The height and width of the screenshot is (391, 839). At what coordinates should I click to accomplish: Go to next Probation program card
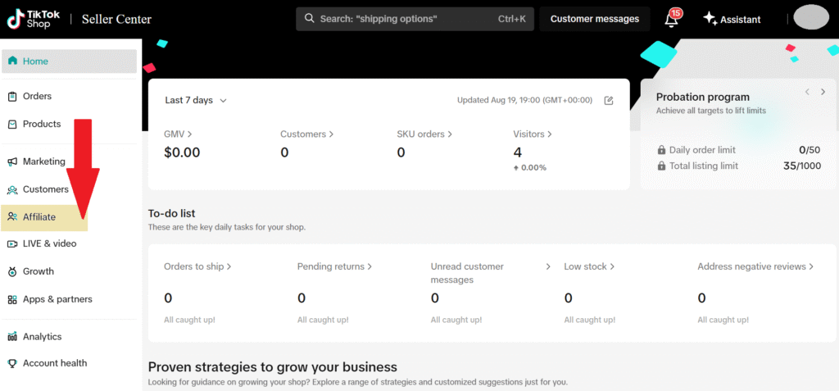pyautogui.click(x=823, y=92)
